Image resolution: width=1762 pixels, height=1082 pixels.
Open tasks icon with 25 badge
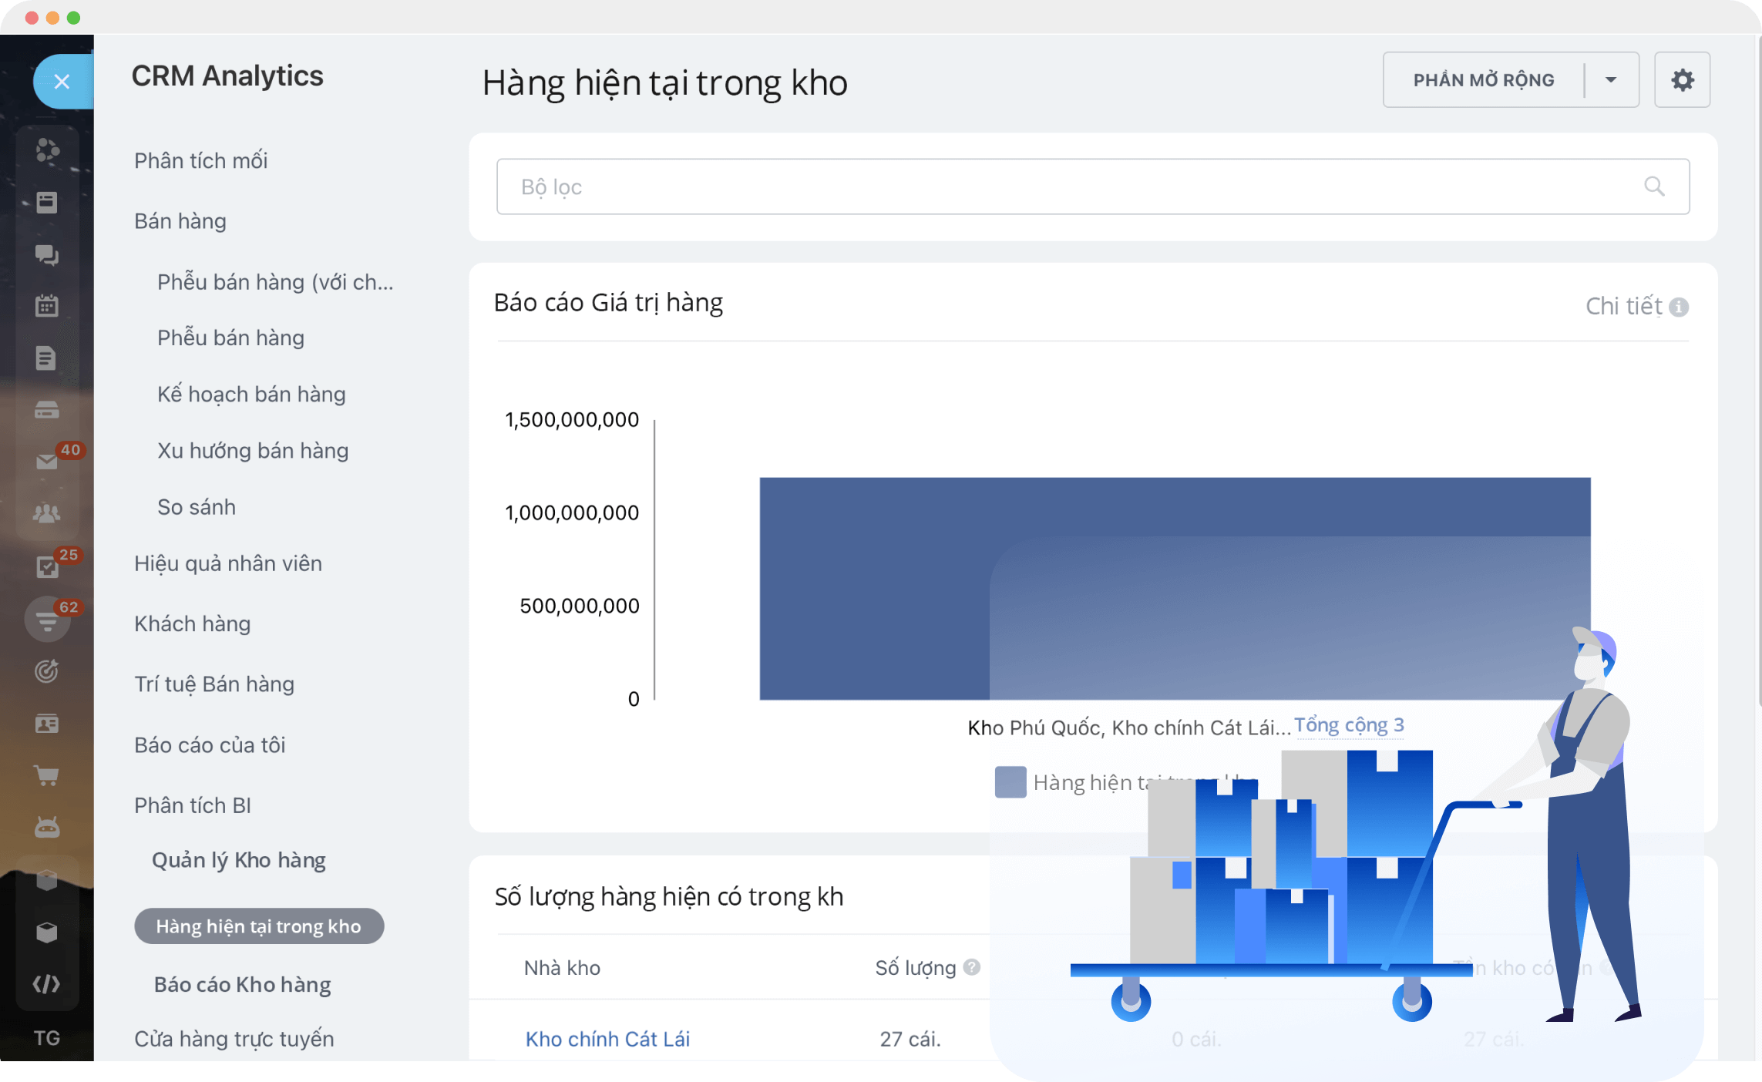click(47, 566)
